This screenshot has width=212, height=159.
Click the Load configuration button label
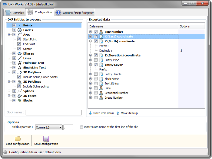(x=18, y=144)
